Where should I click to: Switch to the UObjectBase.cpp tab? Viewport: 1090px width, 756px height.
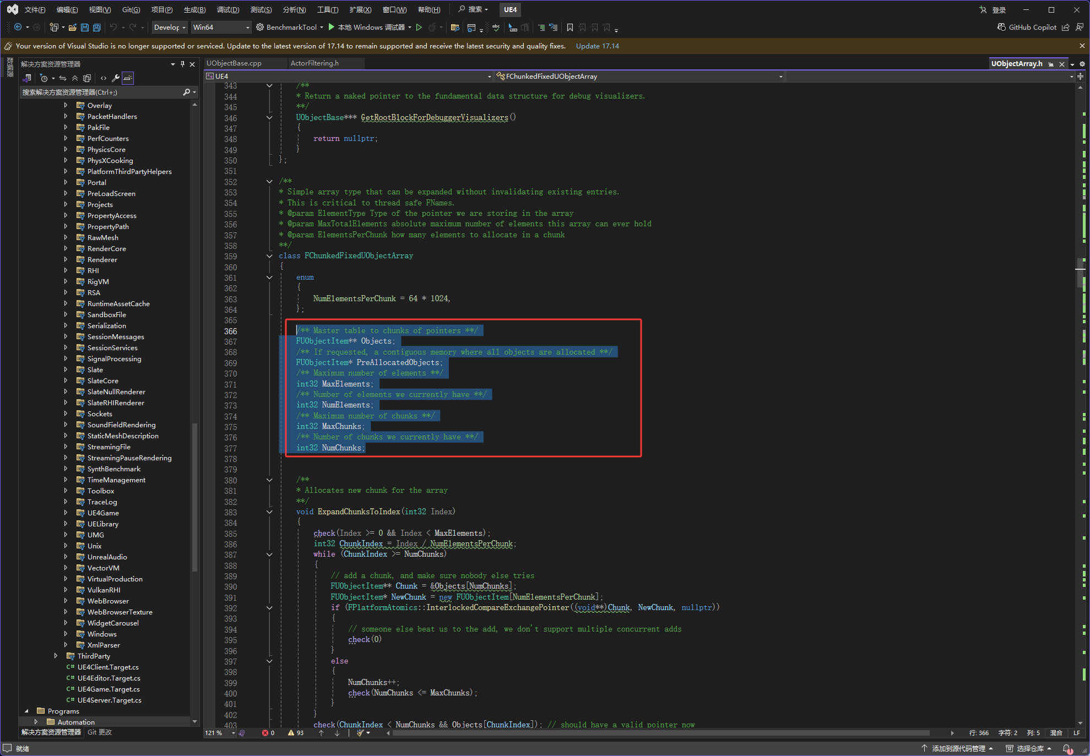[x=234, y=63]
